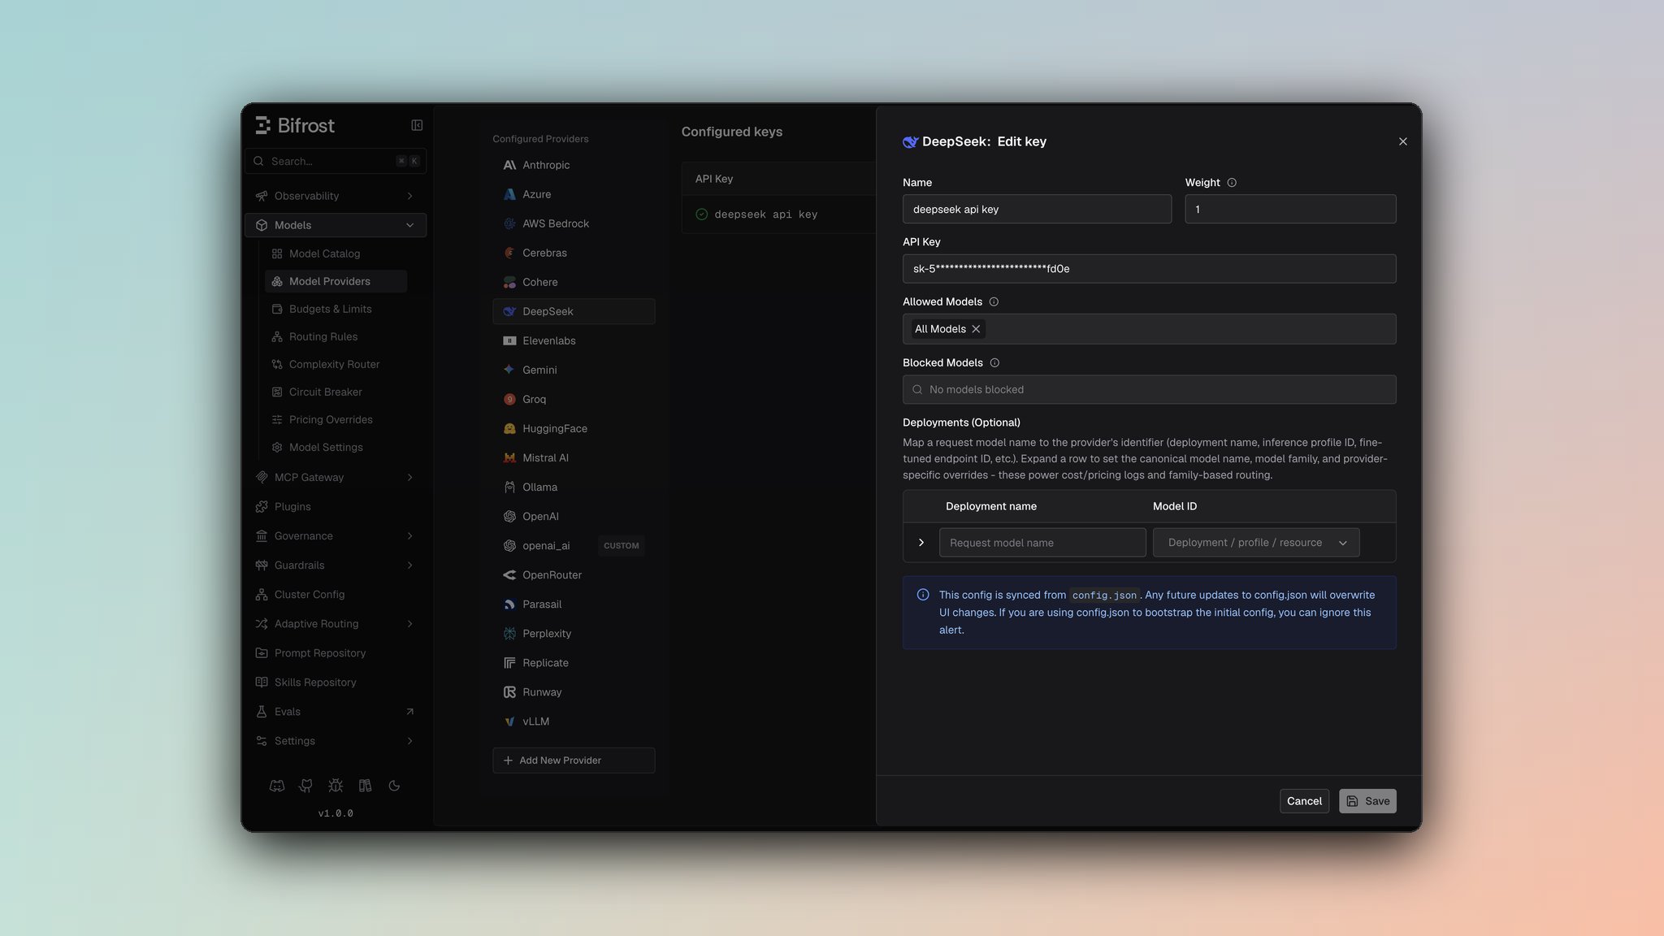Click the Anthropic provider icon
This screenshot has width=1664, height=936.
(x=509, y=165)
